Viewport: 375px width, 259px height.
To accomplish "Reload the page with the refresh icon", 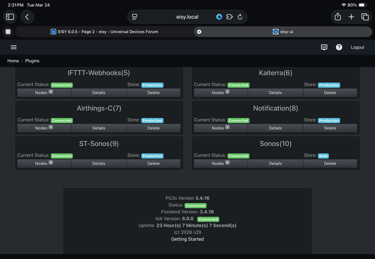I will pyautogui.click(x=240, y=17).
